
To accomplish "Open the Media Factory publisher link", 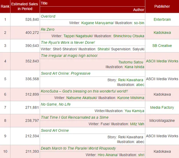I will [162, 108].
